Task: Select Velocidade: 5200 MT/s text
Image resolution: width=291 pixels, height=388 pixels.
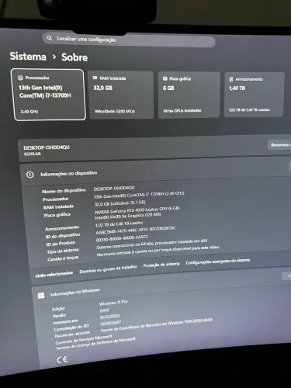Action: tap(115, 111)
